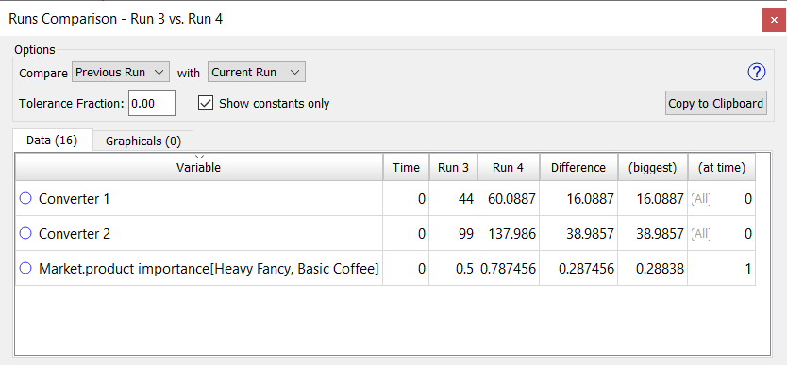This screenshot has width=787, height=365.
Task: Select the Data (16) tab
Action: pyautogui.click(x=52, y=141)
